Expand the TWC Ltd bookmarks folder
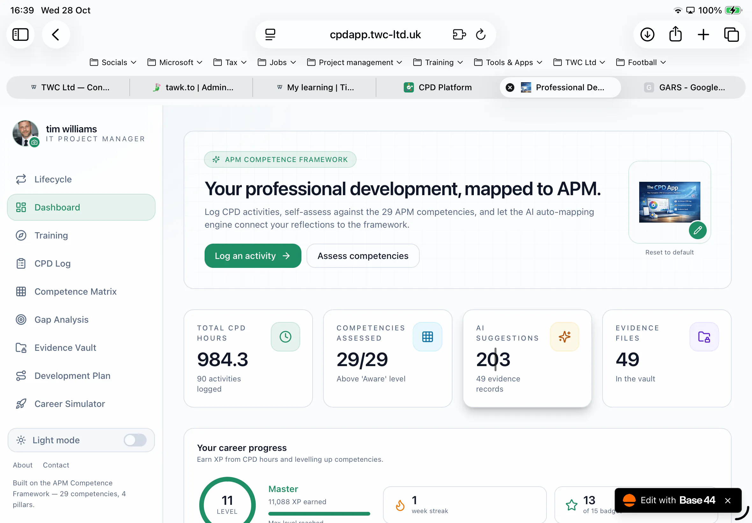This screenshot has width=752, height=523. [579, 62]
